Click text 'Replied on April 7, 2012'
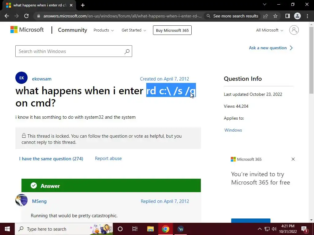This screenshot has width=314, height=235. (165, 201)
